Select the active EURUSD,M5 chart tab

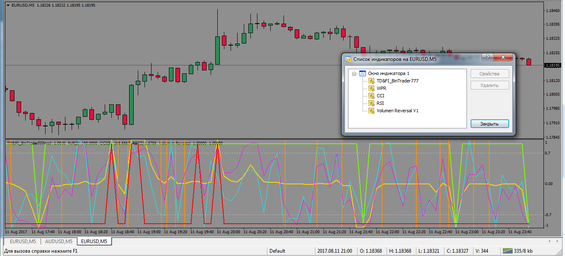pos(94,242)
